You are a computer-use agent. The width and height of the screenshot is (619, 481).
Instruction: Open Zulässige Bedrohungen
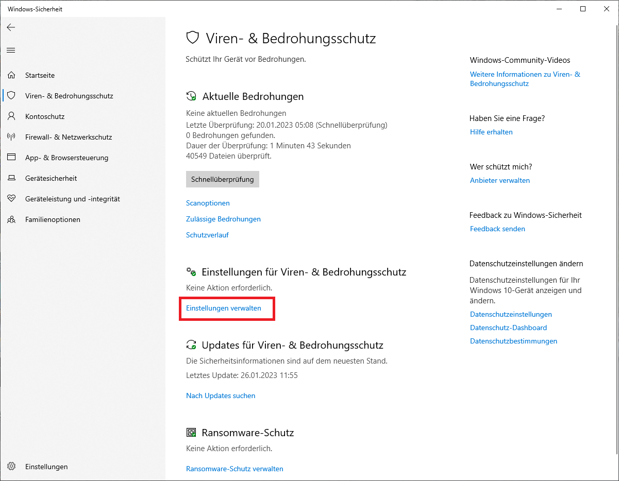(x=223, y=219)
